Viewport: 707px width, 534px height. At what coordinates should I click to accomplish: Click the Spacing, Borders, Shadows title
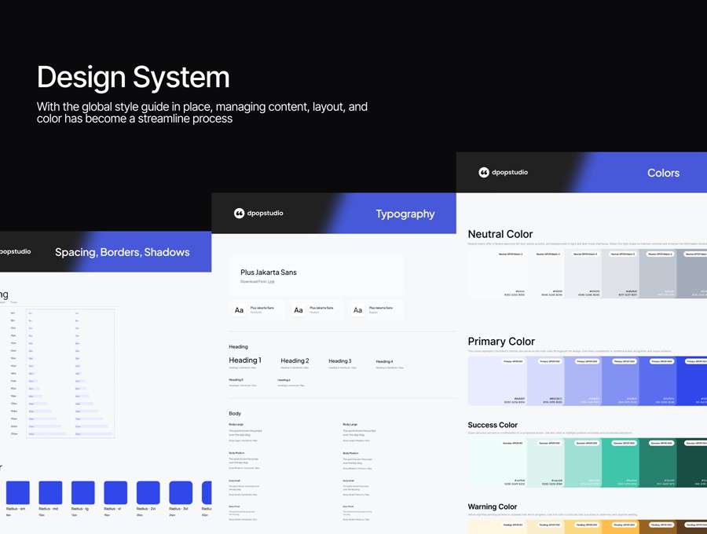[122, 252]
